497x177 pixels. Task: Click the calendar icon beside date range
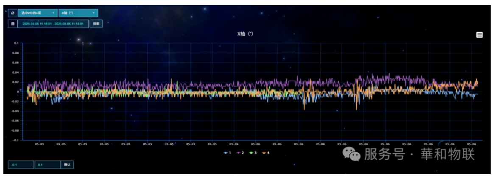click(13, 24)
